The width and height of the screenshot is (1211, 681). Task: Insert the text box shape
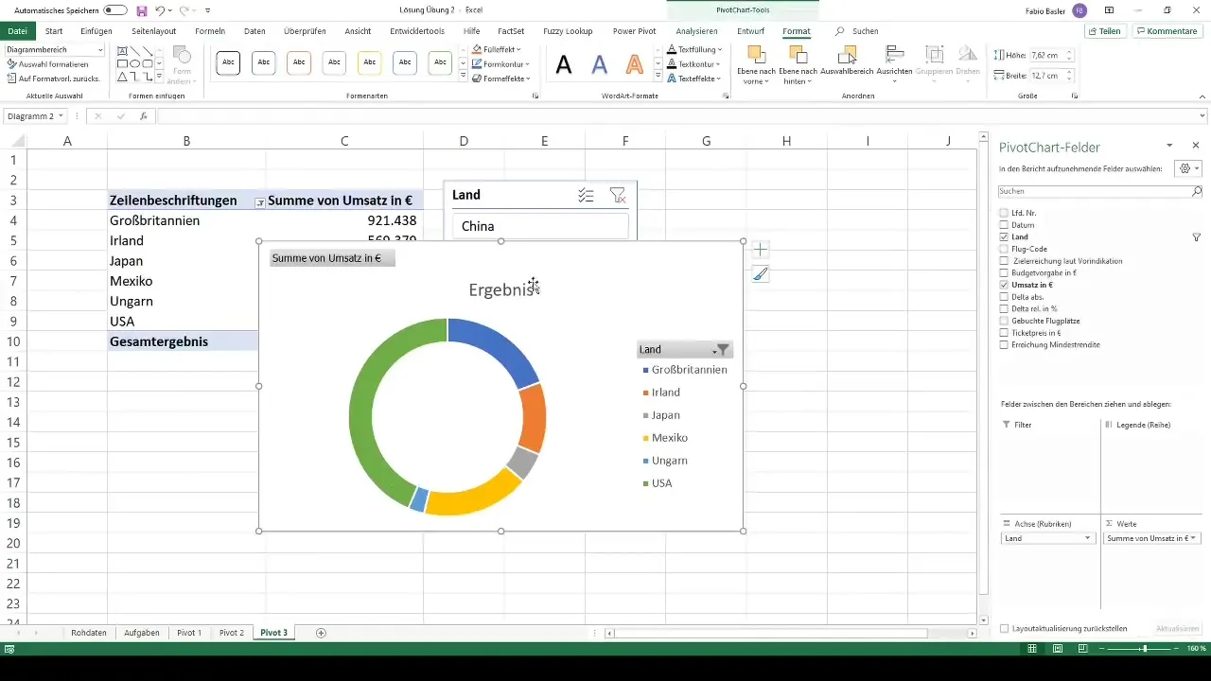[x=124, y=52]
